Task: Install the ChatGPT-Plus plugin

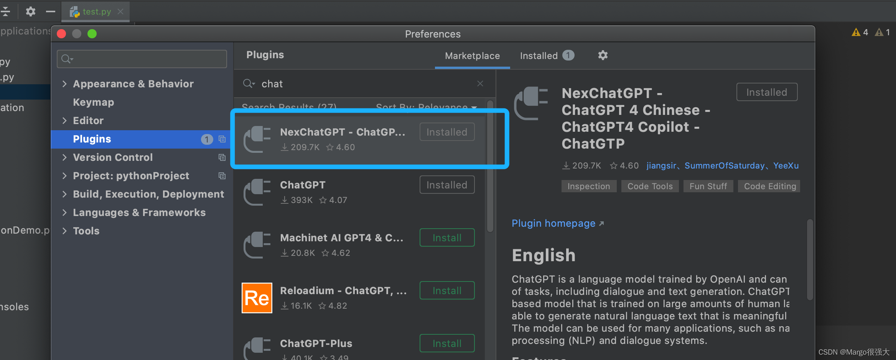Action: 447,343
